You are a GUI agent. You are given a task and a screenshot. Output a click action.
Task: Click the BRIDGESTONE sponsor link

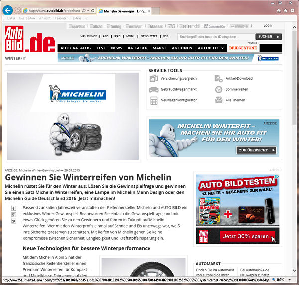coord(243,48)
